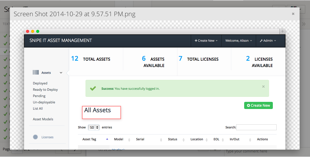This screenshot has width=310, height=157.
Task: Click the 12 Total Assets statistic
Action: [91, 59]
